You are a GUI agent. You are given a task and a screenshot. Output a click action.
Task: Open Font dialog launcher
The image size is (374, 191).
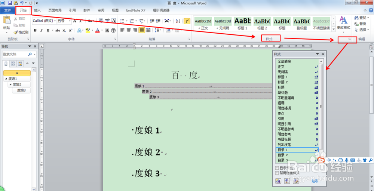point(115,38)
